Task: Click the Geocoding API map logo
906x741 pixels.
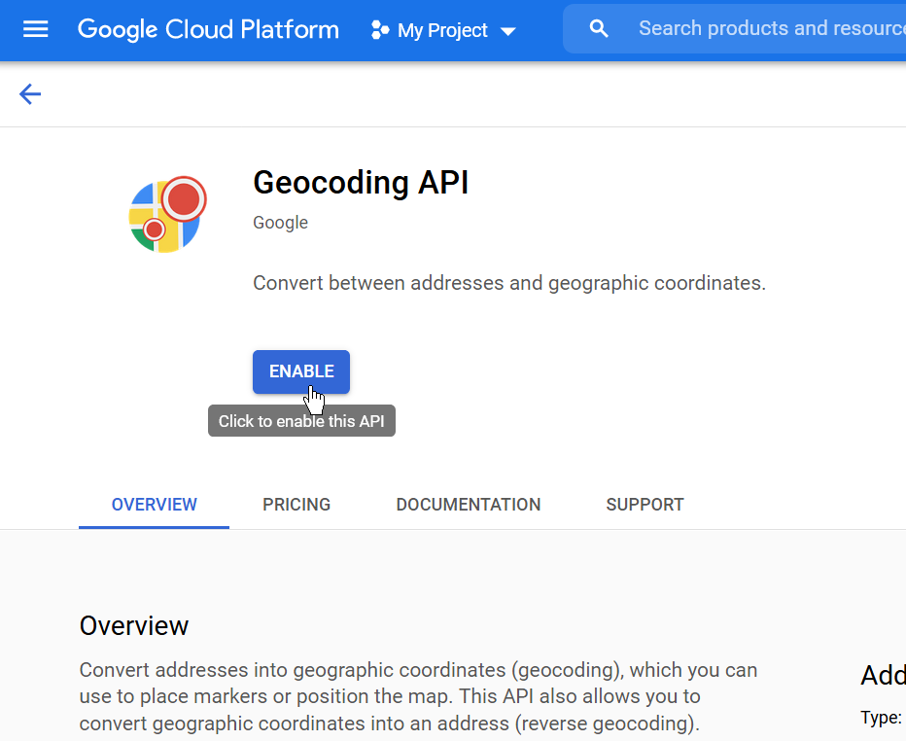Action: (167, 215)
